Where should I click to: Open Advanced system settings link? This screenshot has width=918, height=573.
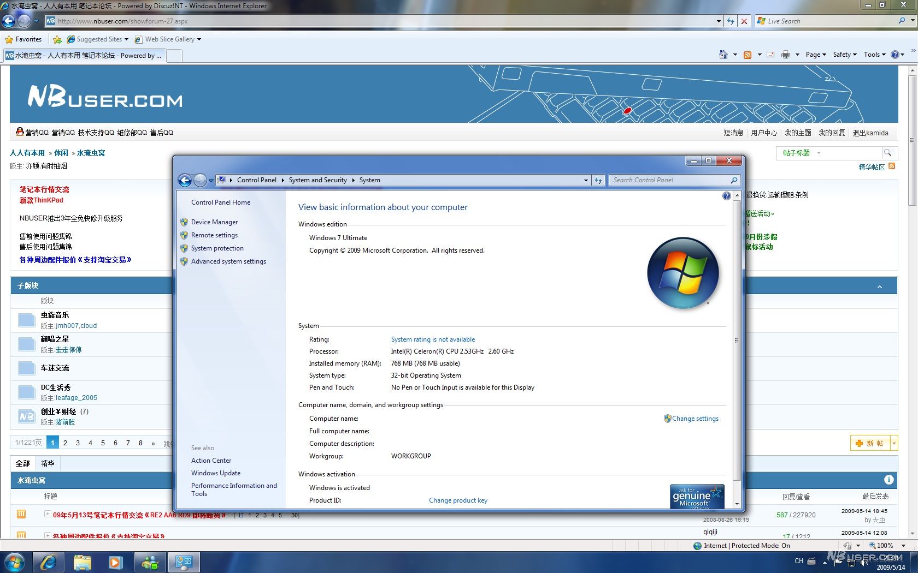coord(228,261)
